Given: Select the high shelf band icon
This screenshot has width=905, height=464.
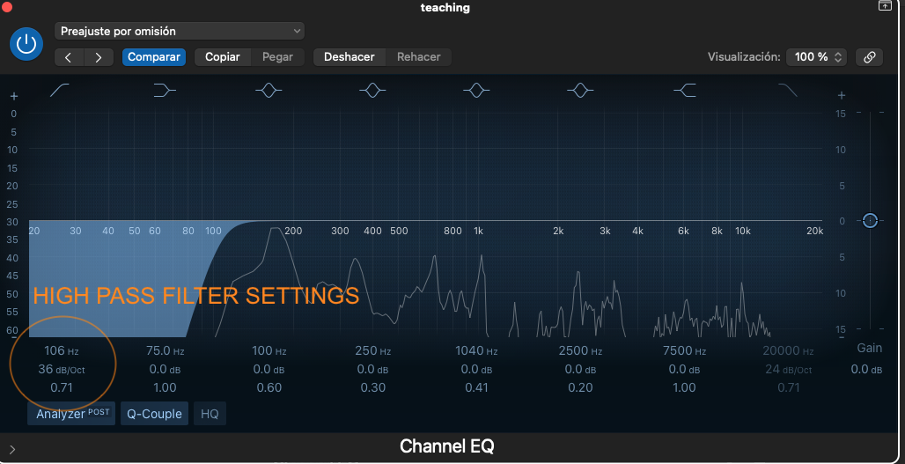Looking at the screenshot, I should tap(684, 90).
